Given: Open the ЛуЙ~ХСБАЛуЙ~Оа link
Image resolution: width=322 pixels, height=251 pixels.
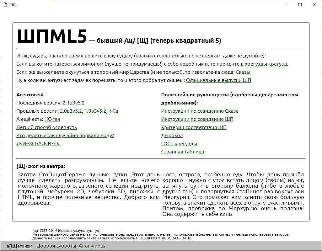Looking at the screenshot, I should click(38, 144).
